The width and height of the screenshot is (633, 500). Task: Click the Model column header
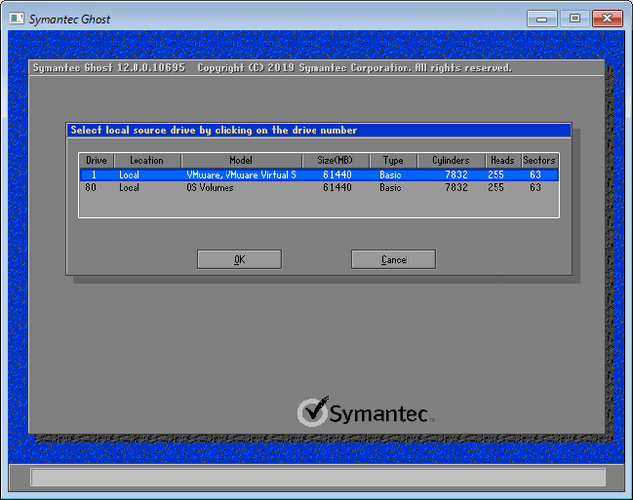click(241, 160)
